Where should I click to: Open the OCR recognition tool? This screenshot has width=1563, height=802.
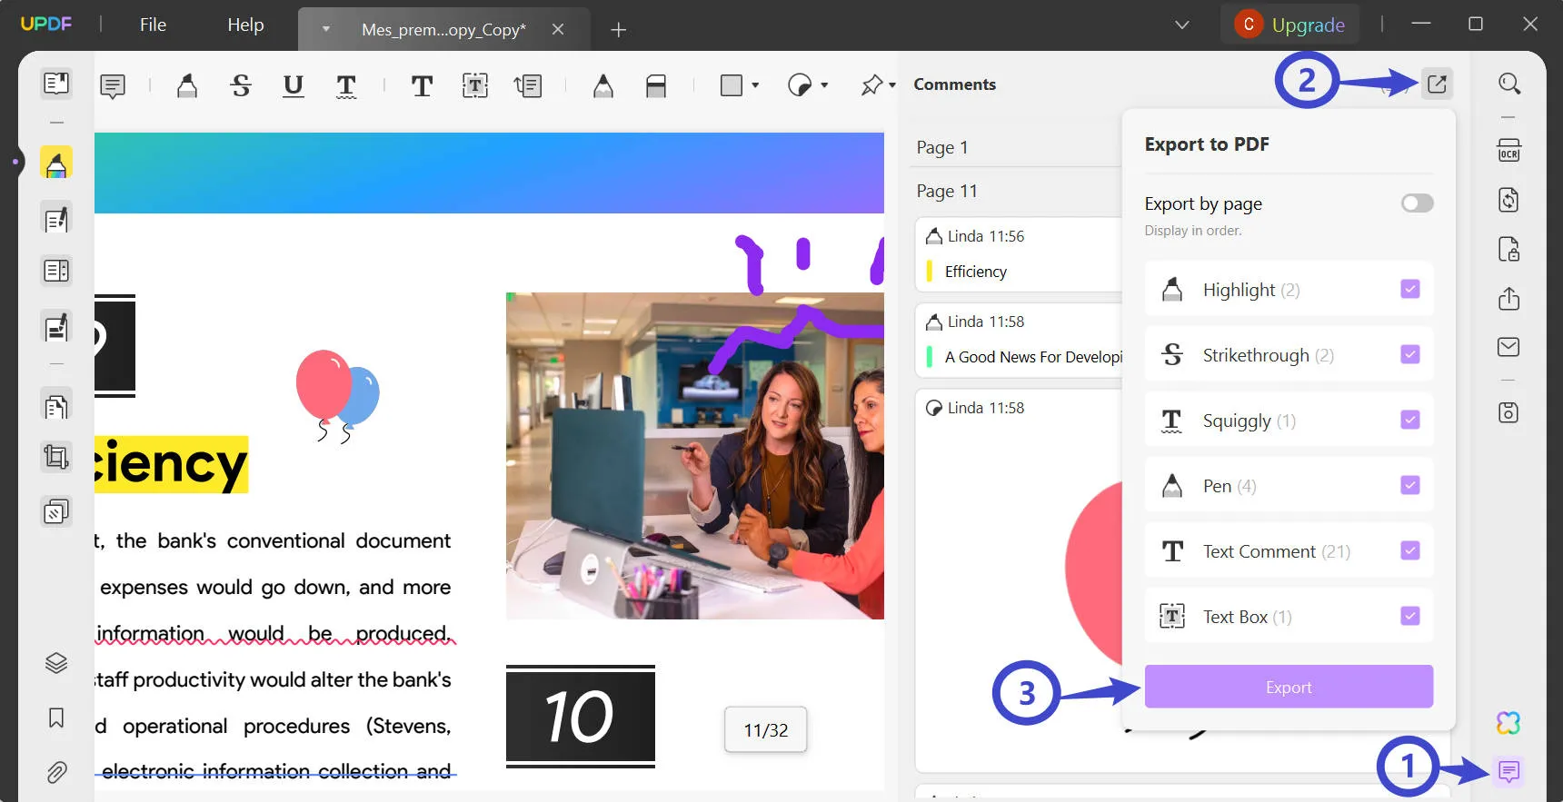tap(1508, 151)
